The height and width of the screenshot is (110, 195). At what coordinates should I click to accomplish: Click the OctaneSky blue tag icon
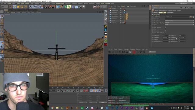(125, 13)
